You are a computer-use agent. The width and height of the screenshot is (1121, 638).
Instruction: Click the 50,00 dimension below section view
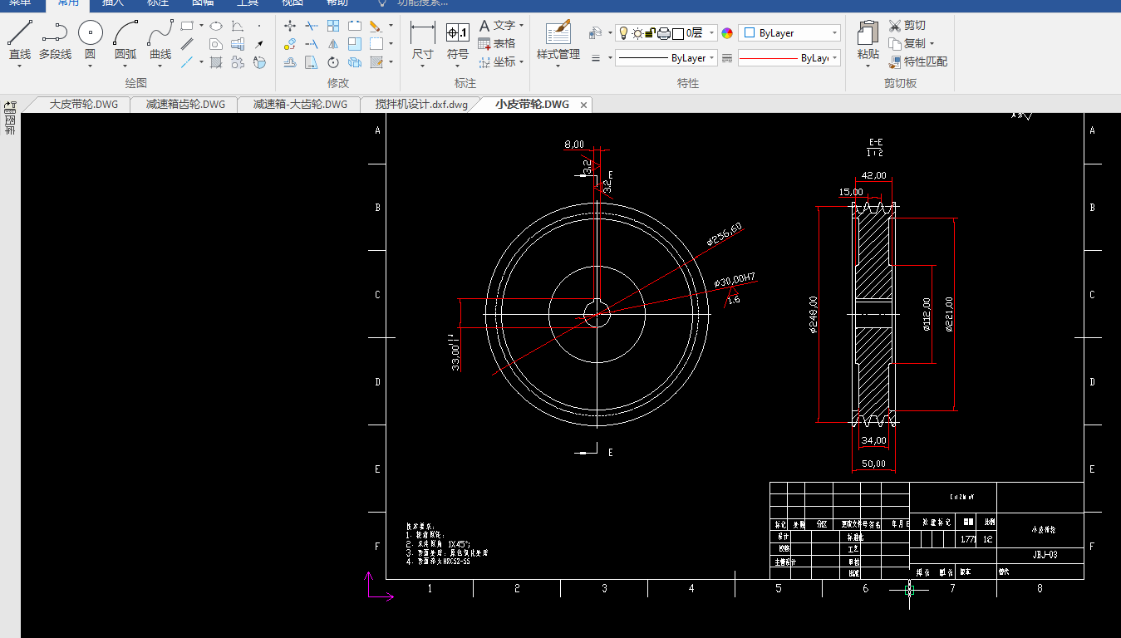click(x=873, y=464)
